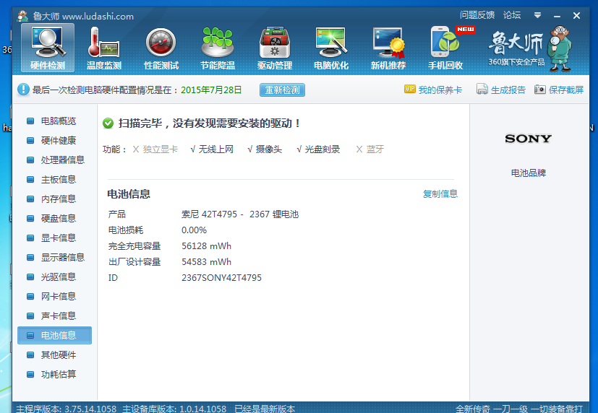Click 已经是最新版本 in the status bar
The image size is (598, 413).
click(265, 409)
